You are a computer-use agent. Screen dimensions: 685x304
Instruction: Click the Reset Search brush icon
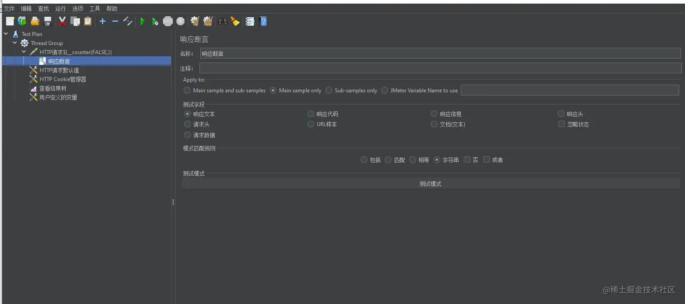235,21
